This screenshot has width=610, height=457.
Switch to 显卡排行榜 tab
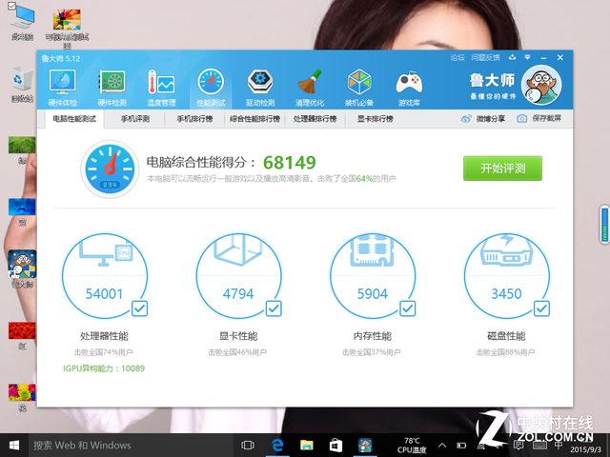point(376,119)
